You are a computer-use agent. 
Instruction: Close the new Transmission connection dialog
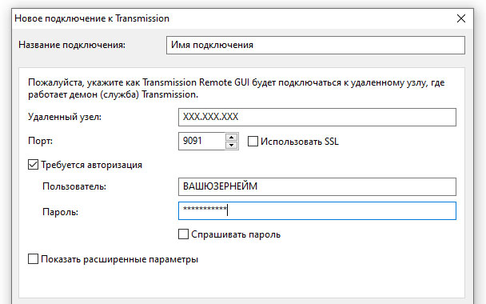pos(461,18)
